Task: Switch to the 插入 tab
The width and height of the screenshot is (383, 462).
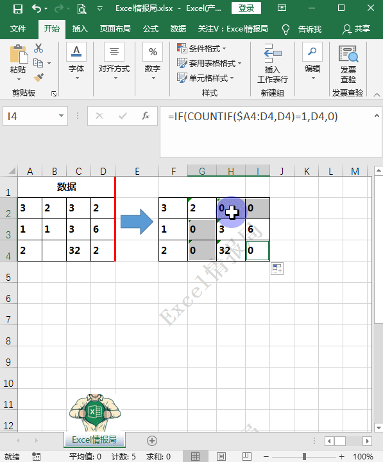Action: 80,29
